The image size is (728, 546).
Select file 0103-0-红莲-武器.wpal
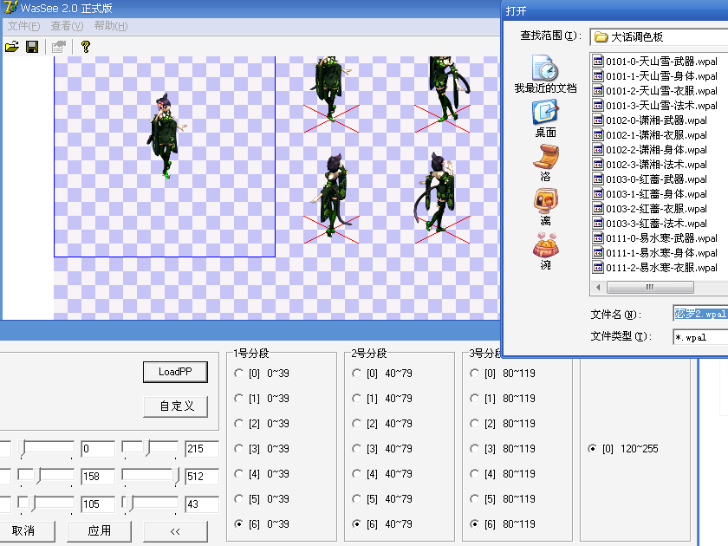click(650, 179)
